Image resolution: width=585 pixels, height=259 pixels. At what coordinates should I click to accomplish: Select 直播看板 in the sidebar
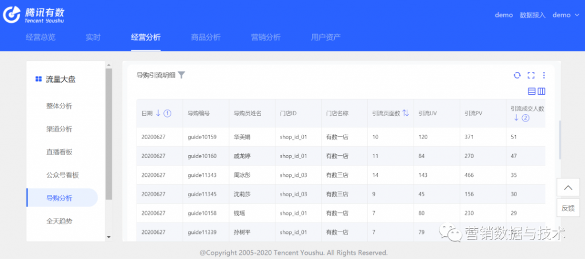(59, 152)
